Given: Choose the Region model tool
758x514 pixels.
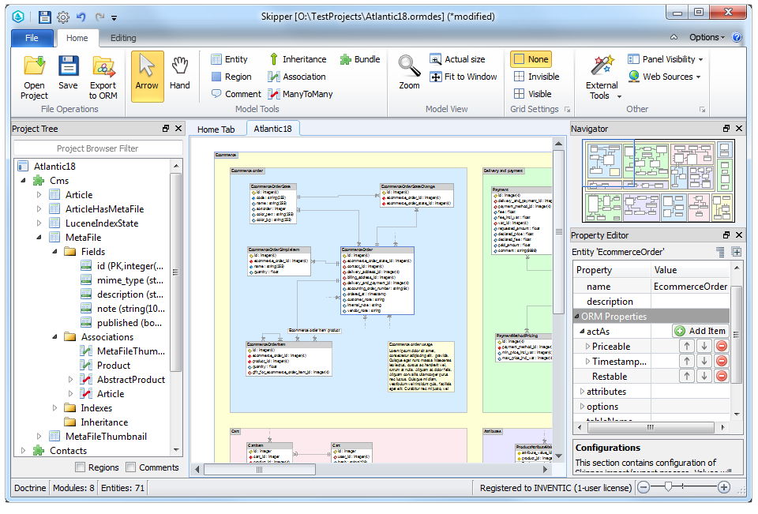Looking at the screenshot, I should coord(231,77).
